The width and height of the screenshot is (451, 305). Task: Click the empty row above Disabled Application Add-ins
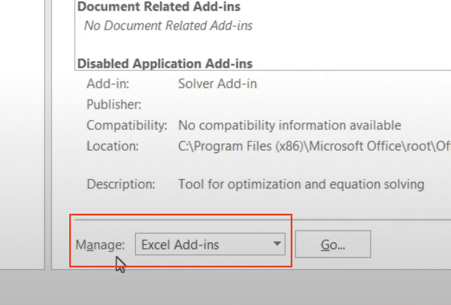point(263,44)
